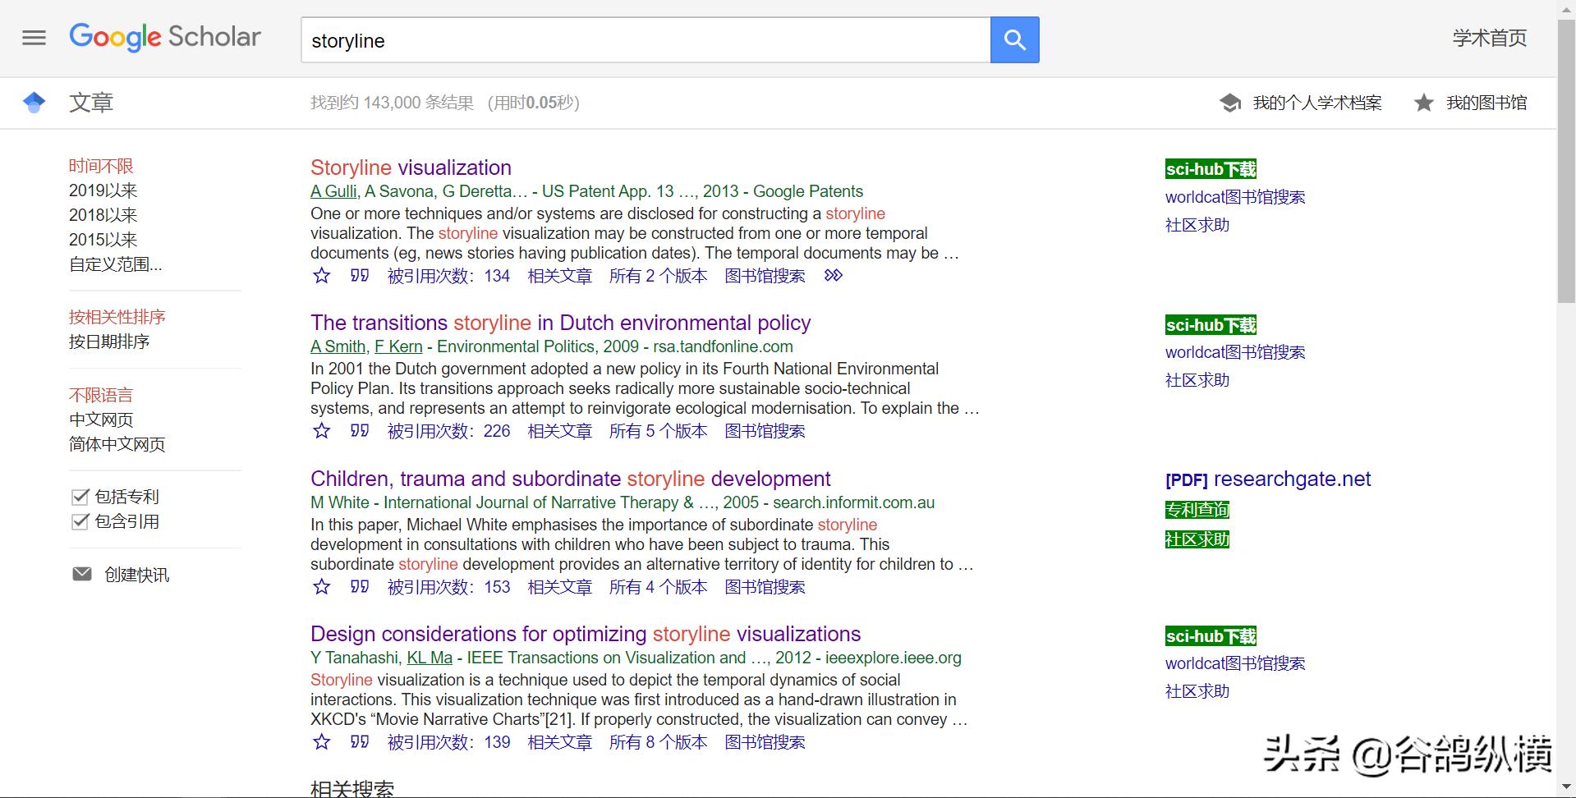Open the hamburger menu icon
Viewport: 1576px width, 798px height.
point(34,38)
